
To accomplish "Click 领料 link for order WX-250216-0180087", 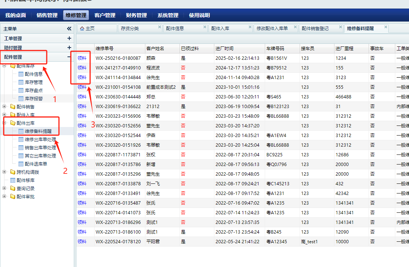I will point(82,58).
